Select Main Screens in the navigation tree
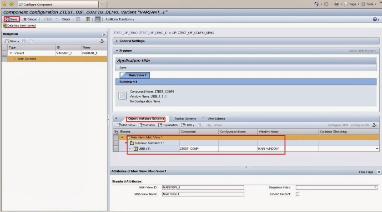 (27, 59)
